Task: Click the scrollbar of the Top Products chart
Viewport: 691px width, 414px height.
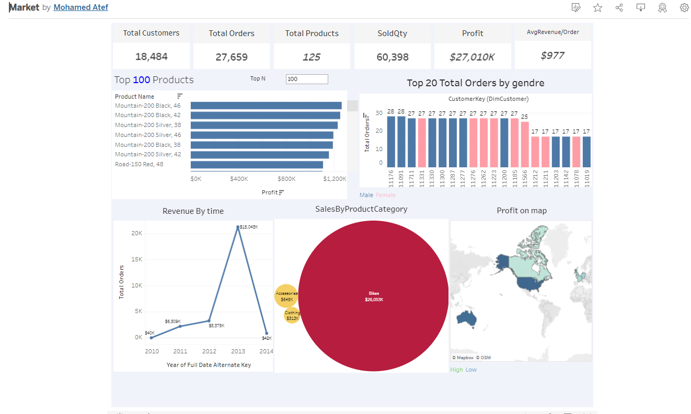Action: tap(352, 106)
